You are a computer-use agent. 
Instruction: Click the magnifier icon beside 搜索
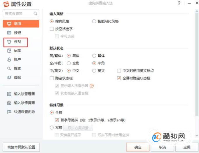point(9,68)
